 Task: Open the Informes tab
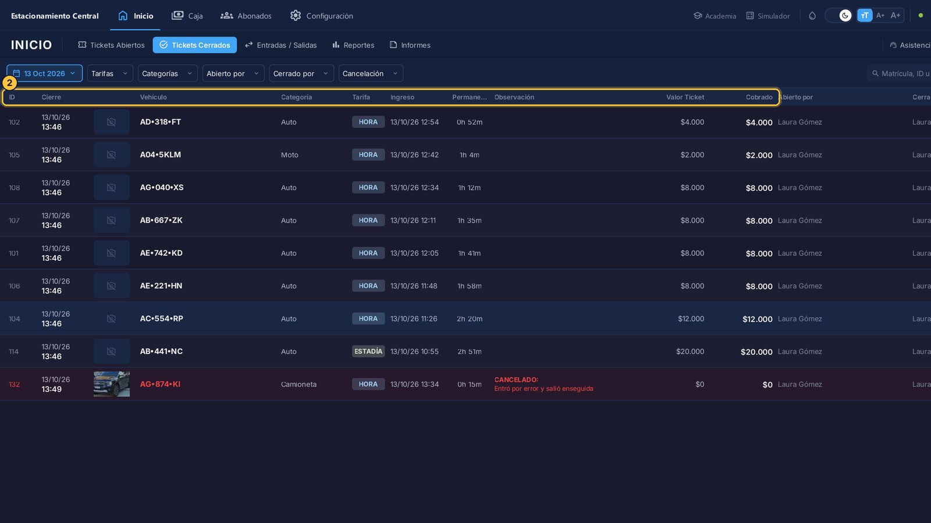point(410,45)
